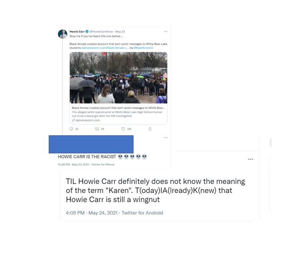Screen dimensions: 287x266
Task: Click the Twitter for iPhone source label
Action: [x=103, y=165]
